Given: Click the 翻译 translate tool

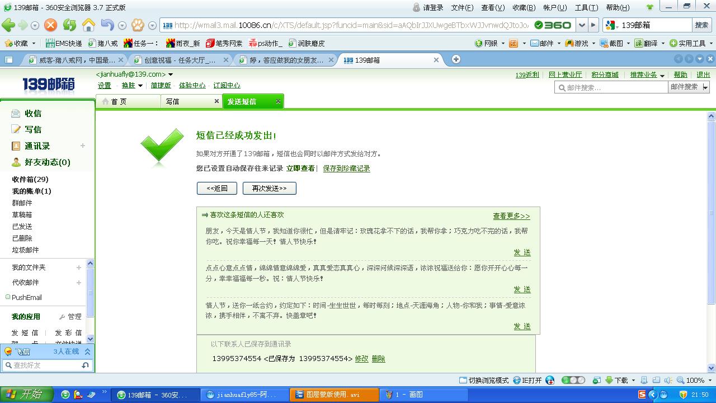Looking at the screenshot, I should pos(646,43).
